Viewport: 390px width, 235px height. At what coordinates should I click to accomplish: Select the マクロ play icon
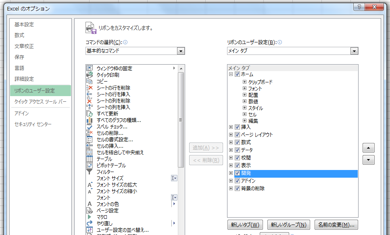[90, 217]
